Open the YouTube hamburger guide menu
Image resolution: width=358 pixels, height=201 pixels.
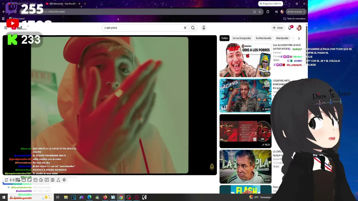coord(6,28)
